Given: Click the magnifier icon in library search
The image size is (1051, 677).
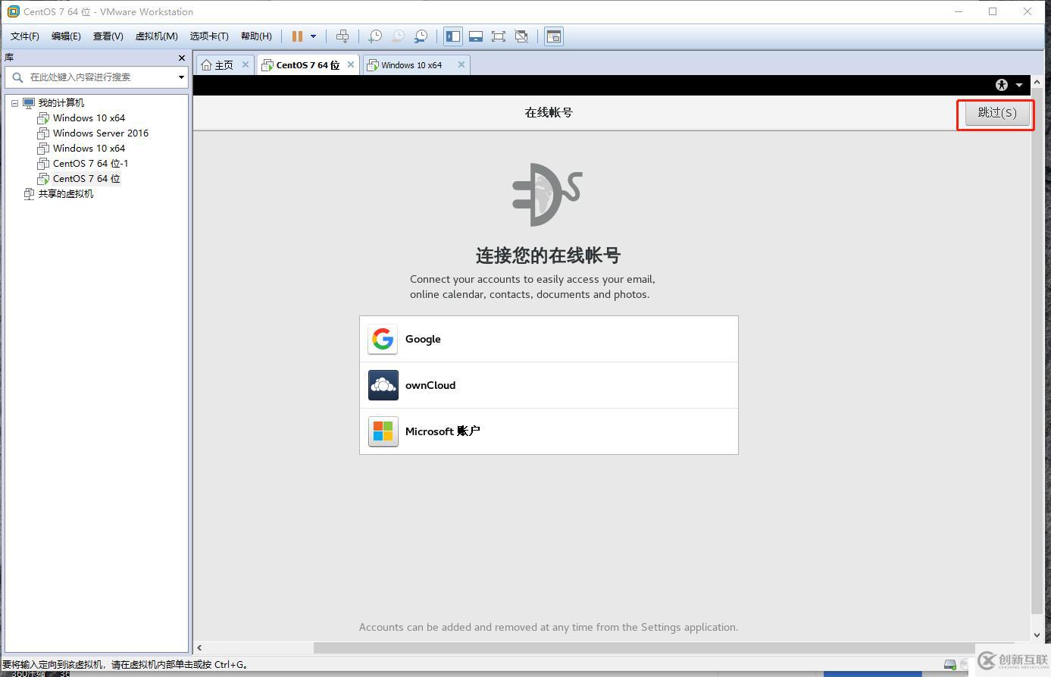Looking at the screenshot, I should (x=17, y=77).
